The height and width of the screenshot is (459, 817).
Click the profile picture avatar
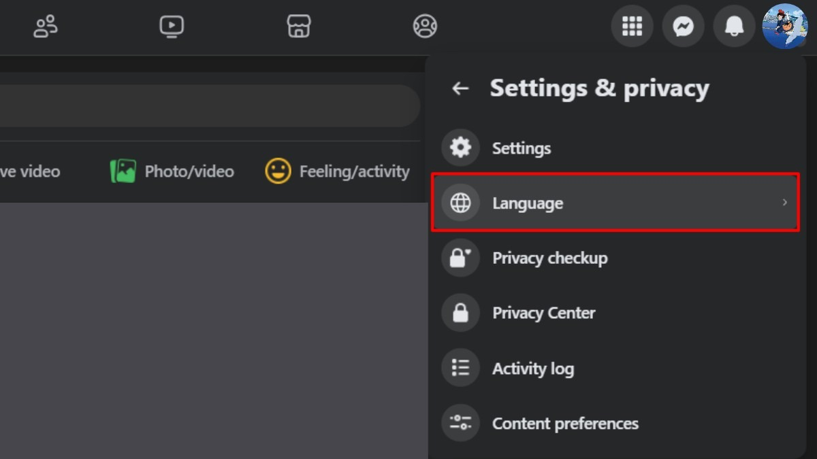[x=785, y=27]
